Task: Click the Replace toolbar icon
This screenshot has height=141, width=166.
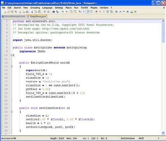Action: 57,12
